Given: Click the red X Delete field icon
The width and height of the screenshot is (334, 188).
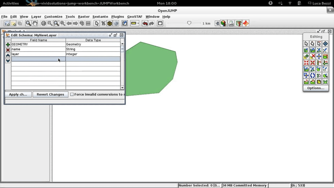Looking at the screenshot, I should coord(8,50).
